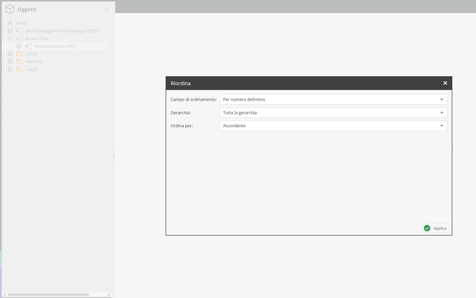Close the Riordina dialog
The width and height of the screenshot is (476, 298).
point(445,83)
